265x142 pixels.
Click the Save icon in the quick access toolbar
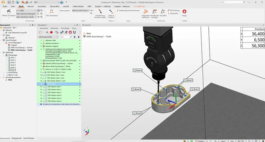[x=9, y=2]
